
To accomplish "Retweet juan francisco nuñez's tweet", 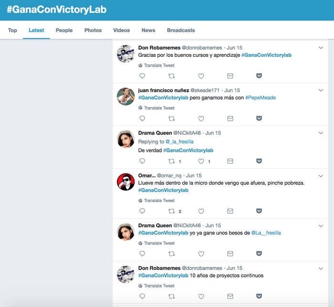I will 171,118.
